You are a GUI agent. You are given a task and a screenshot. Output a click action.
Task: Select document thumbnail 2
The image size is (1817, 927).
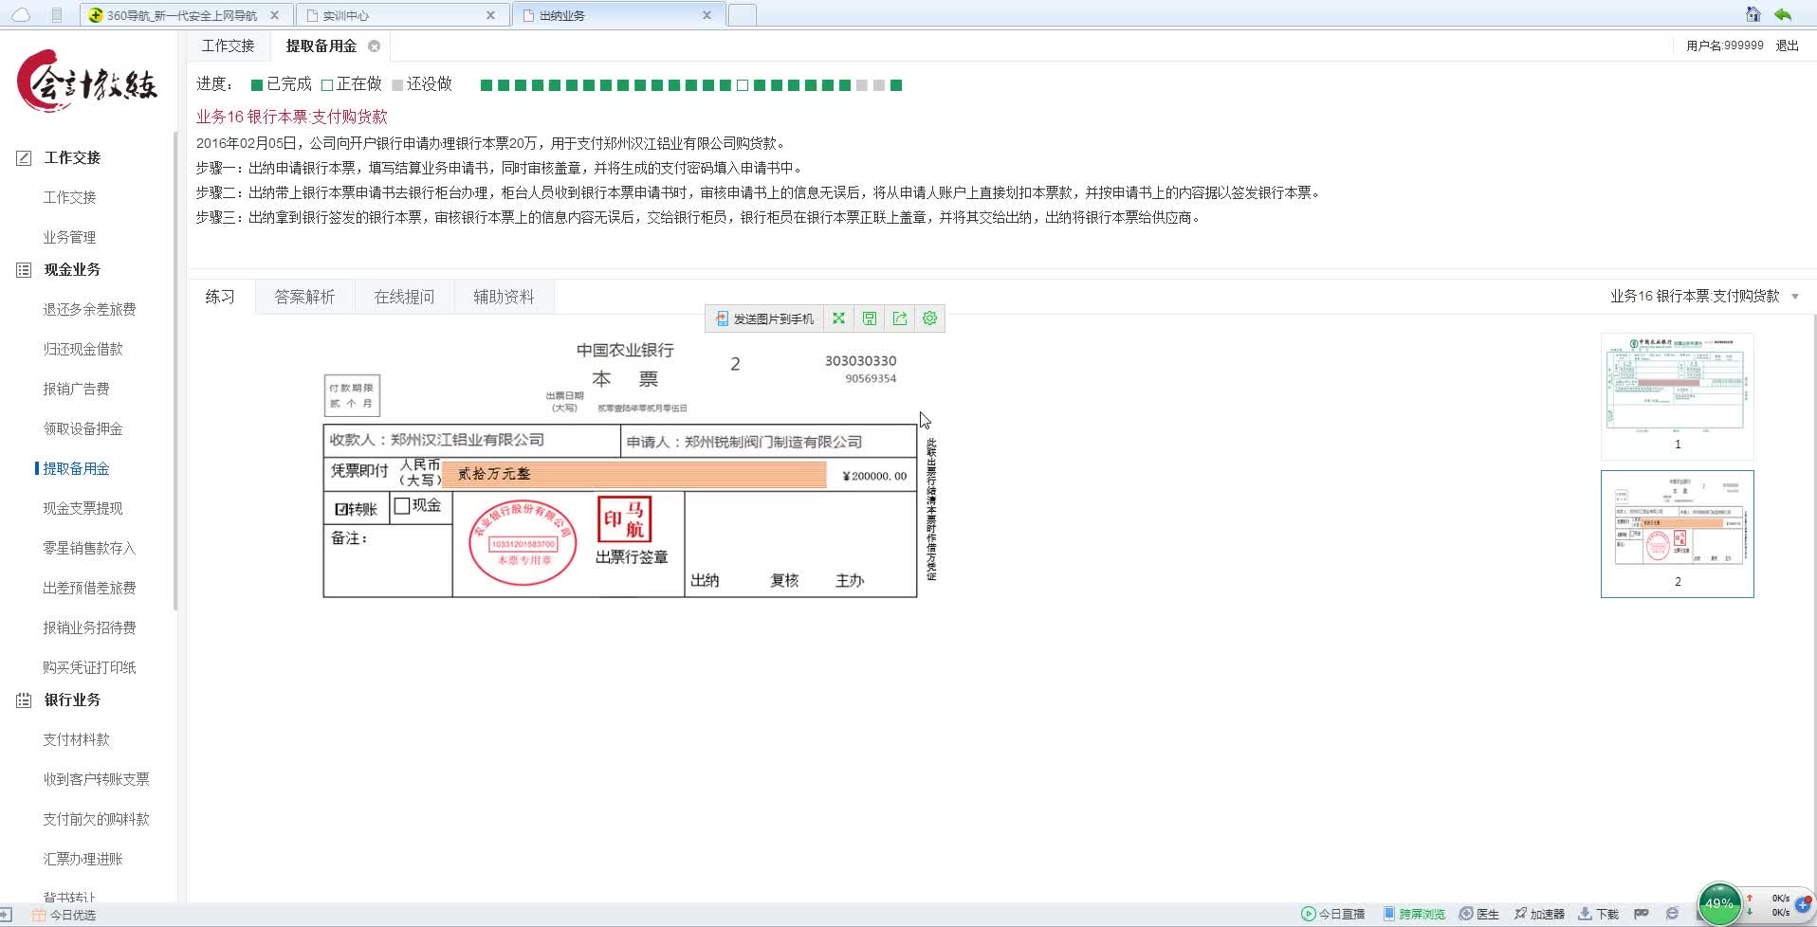[x=1677, y=534]
